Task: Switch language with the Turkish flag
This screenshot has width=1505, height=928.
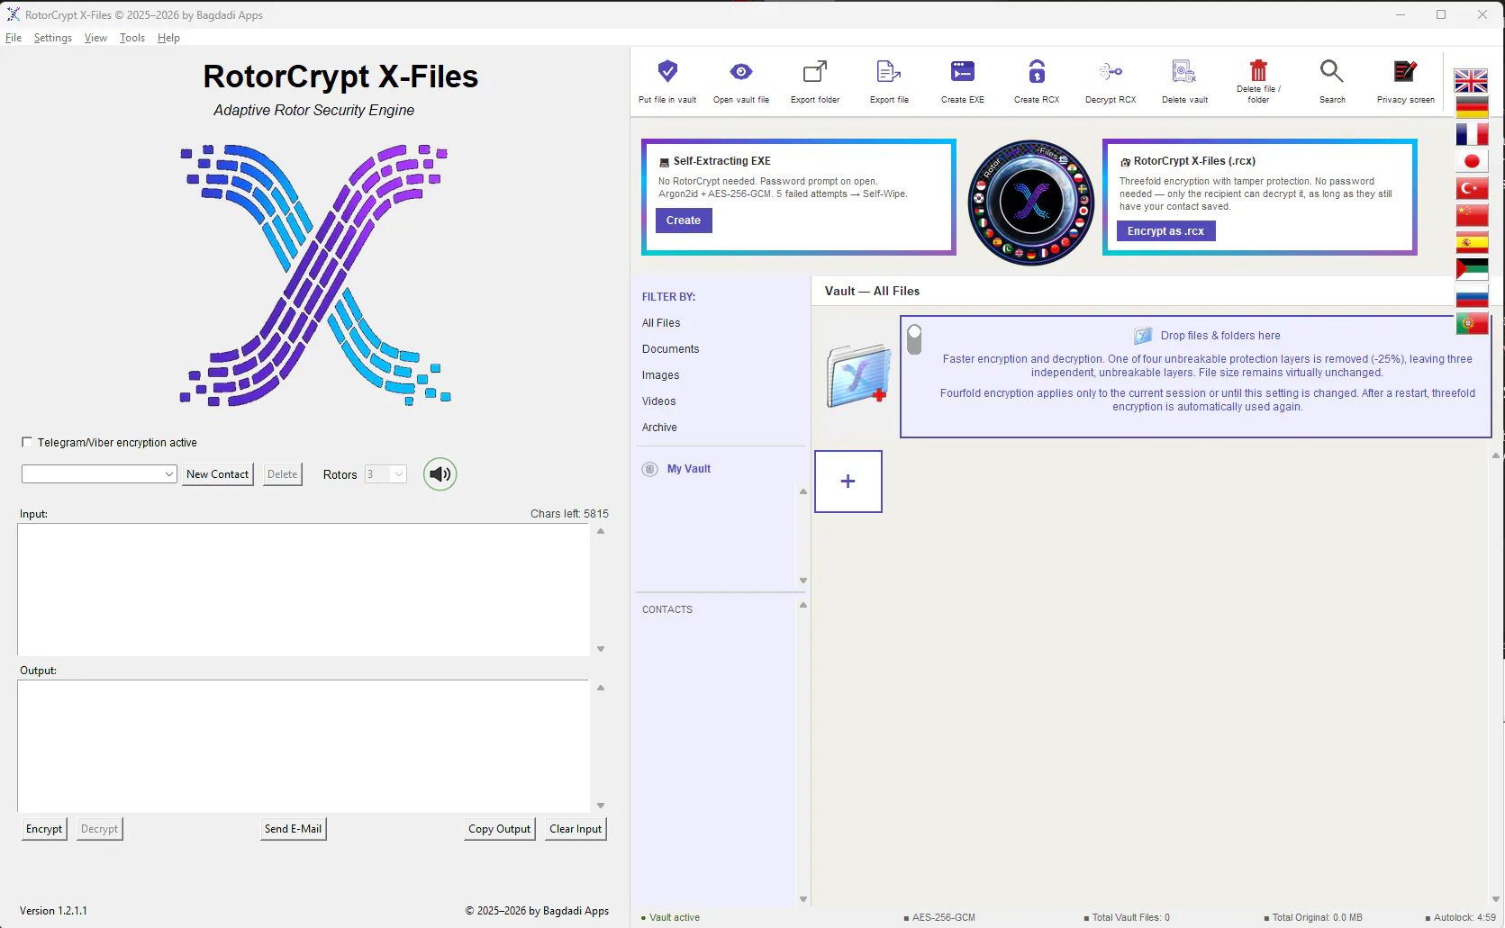Action: 1472,188
